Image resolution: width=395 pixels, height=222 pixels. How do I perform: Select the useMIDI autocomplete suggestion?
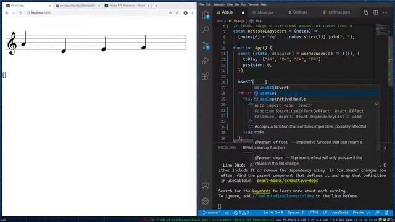click(317, 93)
